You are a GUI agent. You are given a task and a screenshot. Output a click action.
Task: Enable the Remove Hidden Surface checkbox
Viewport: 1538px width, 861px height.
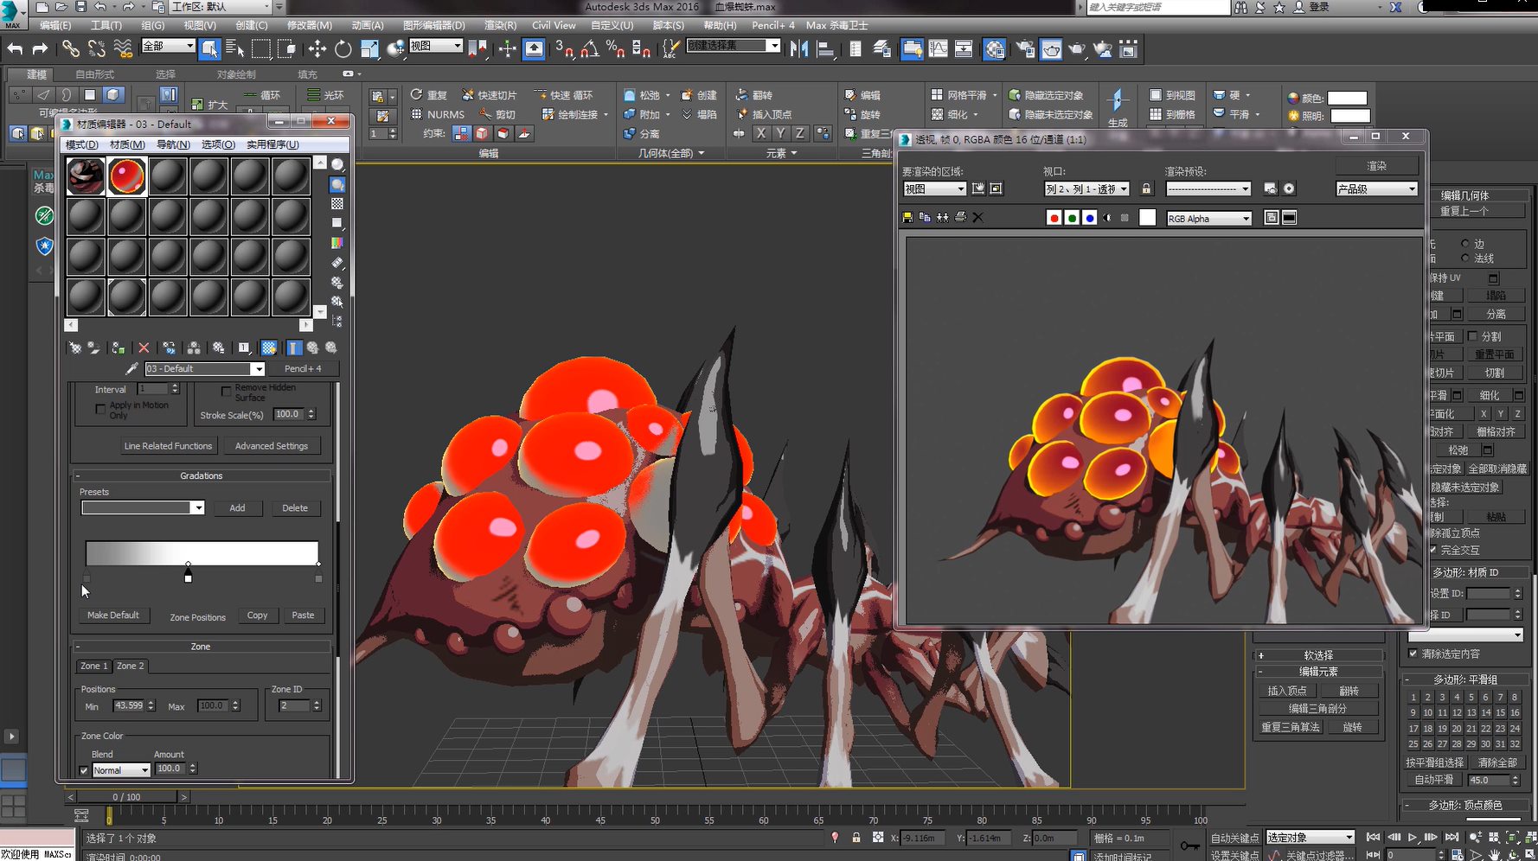coord(226,391)
